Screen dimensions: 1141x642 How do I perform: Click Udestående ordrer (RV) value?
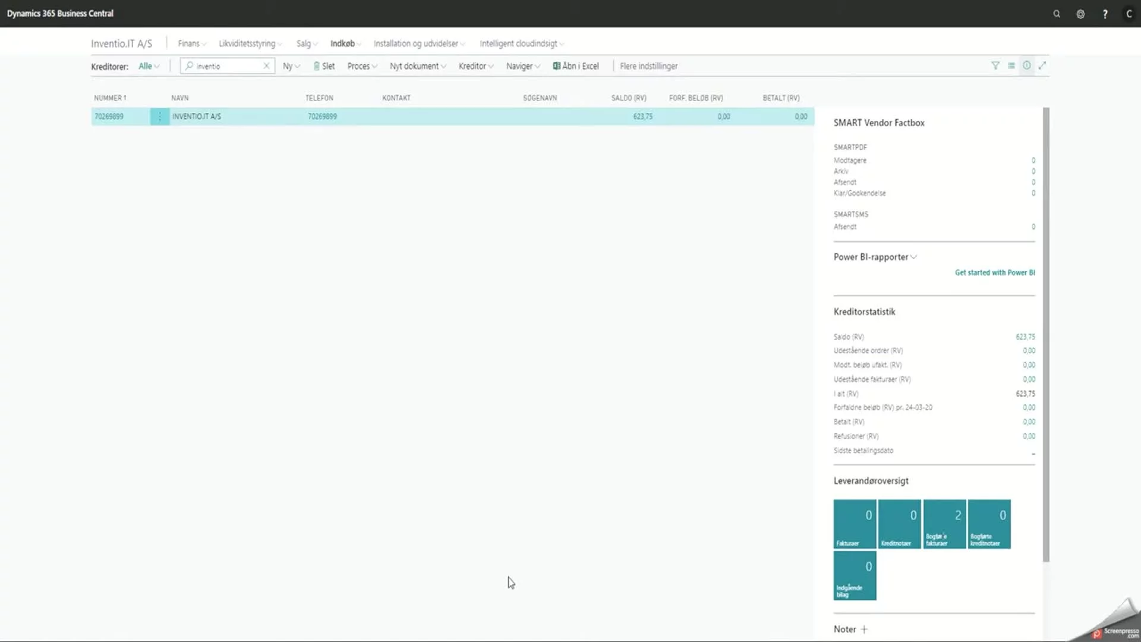click(1029, 351)
